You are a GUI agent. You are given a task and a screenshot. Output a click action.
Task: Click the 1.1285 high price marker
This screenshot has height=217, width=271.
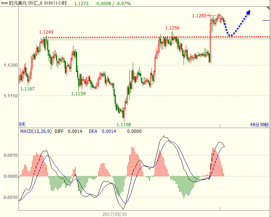(x=199, y=15)
